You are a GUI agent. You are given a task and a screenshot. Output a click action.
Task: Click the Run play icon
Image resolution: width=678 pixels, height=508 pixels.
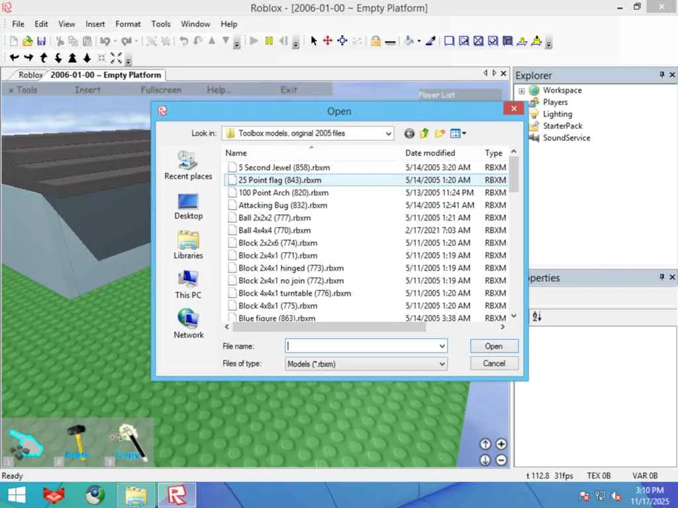[254, 41]
